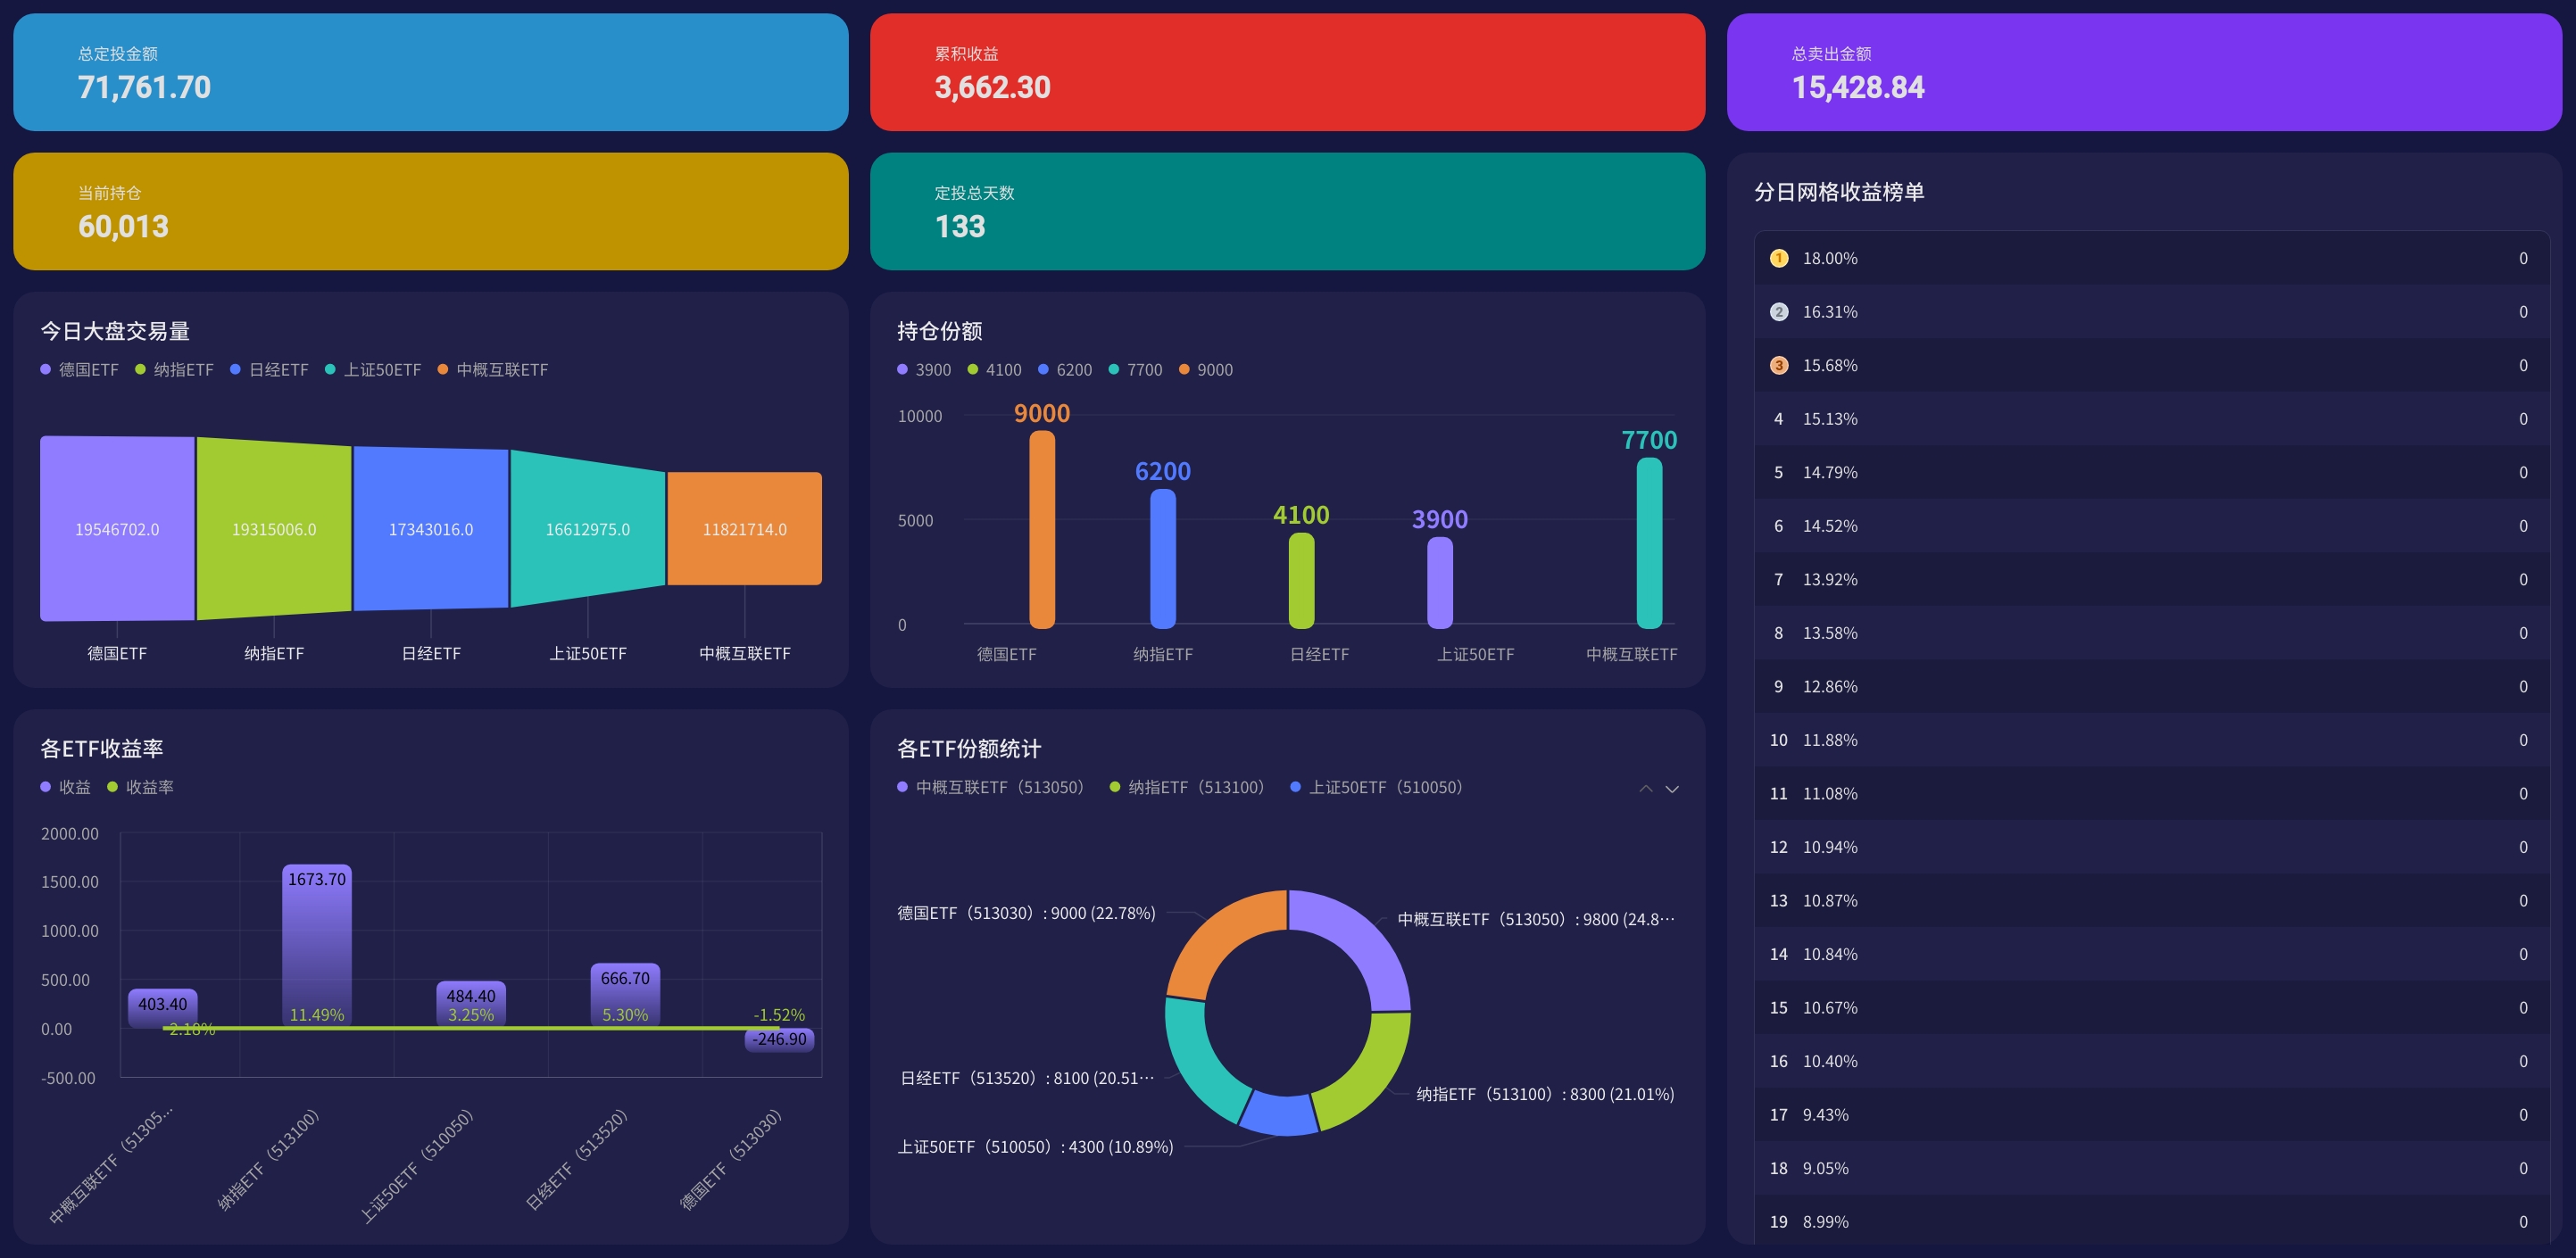The width and height of the screenshot is (2576, 1258).
Task: Click the 累积收益 red card
Action: [1287, 72]
